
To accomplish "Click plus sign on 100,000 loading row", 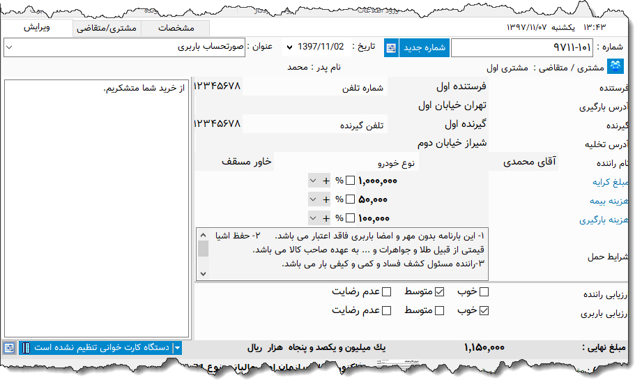I will tap(326, 218).
